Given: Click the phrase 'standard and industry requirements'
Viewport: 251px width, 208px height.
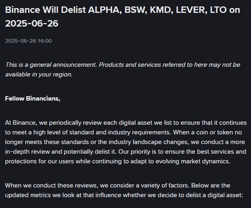Looking at the screenshot, I should tap(119, 132).
